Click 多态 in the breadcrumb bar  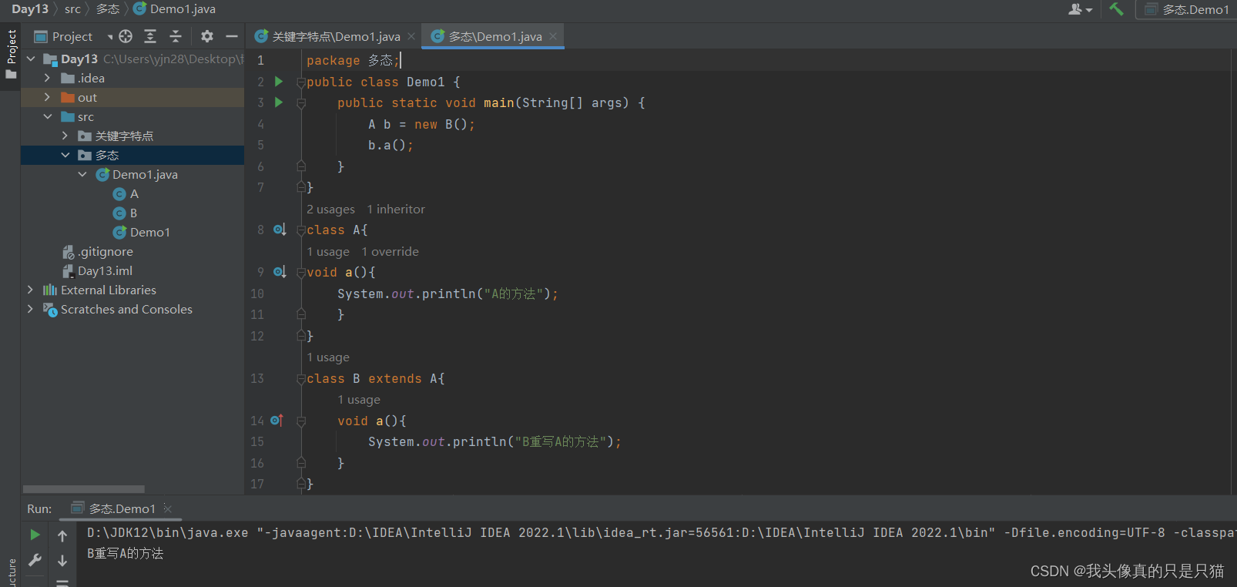(x=108, y=9)
